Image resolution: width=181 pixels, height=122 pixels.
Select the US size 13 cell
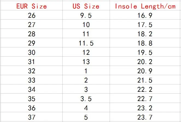click(86, 61)
